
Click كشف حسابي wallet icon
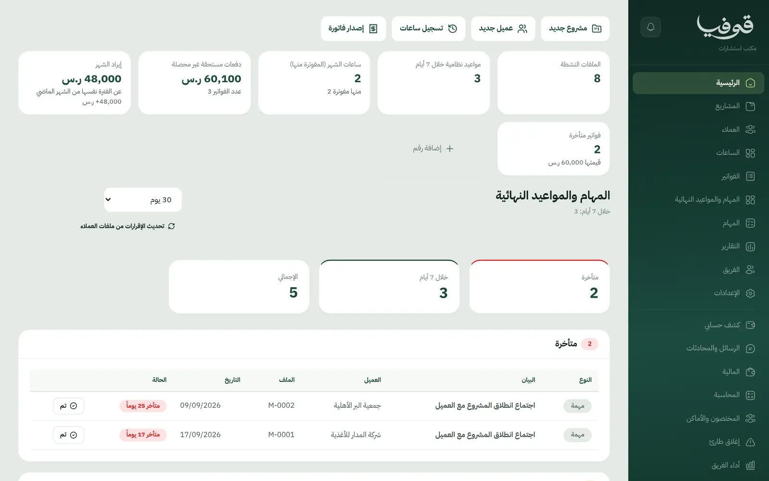coord(750,325)
